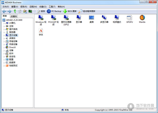Open the GPGPU icon
Screen dimensions: 158x113
pos(130,19)
